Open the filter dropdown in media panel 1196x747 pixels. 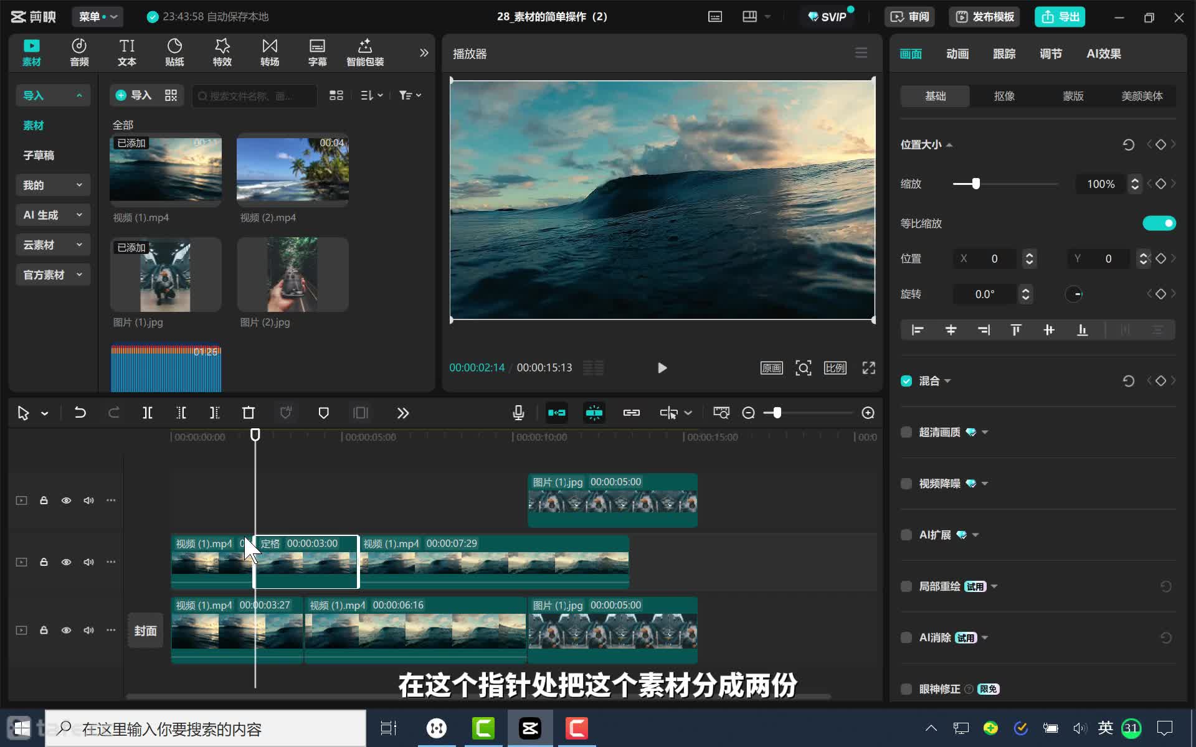click(410, 95)
